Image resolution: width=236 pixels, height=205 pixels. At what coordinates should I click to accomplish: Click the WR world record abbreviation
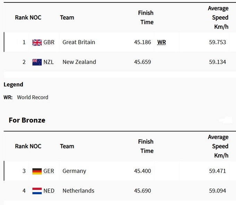point(161,42)
